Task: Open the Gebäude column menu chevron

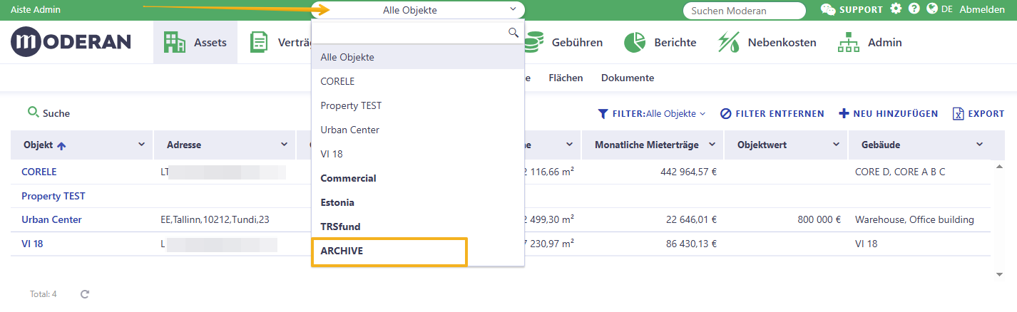Action: click(x=980, y=145)
